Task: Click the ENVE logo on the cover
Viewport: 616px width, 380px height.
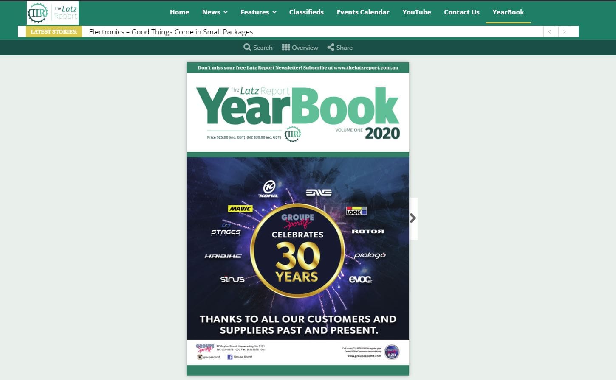Action: coord(319,193)
